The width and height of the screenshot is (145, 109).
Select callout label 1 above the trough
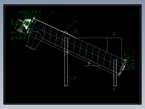pyautogui.click(x=53, y=11)
